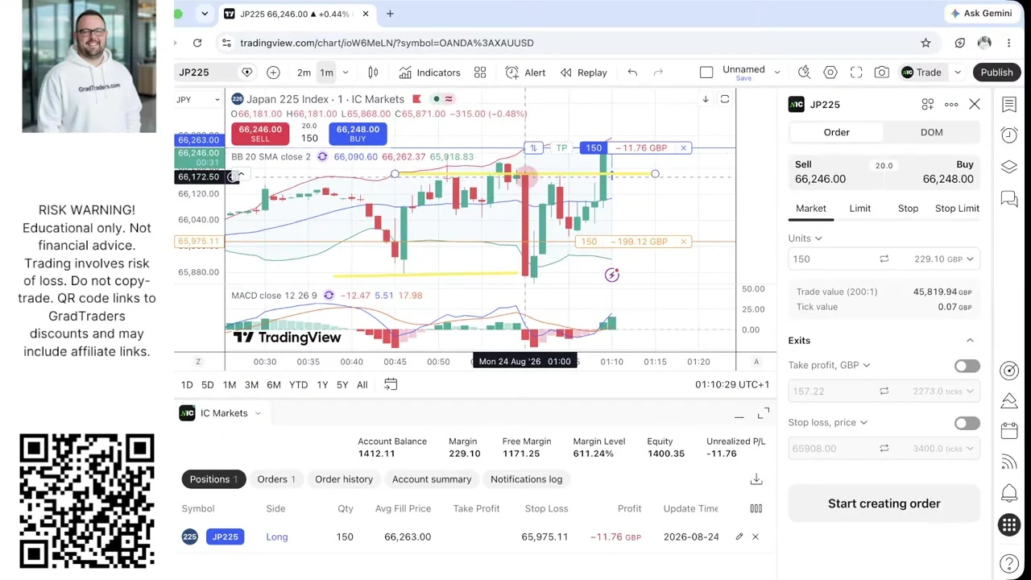The image size is (1031, 580).
Task: Add symbol to compare with plus icon
Action: 273,72
